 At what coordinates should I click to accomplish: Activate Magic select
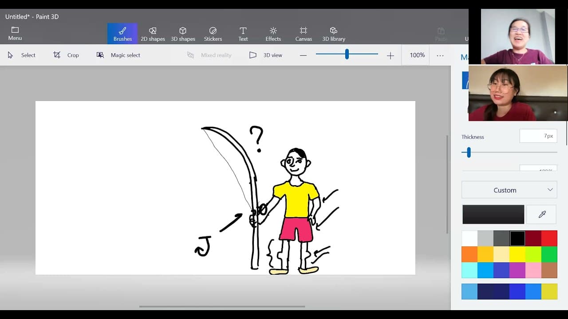click(x=118, y=55)
